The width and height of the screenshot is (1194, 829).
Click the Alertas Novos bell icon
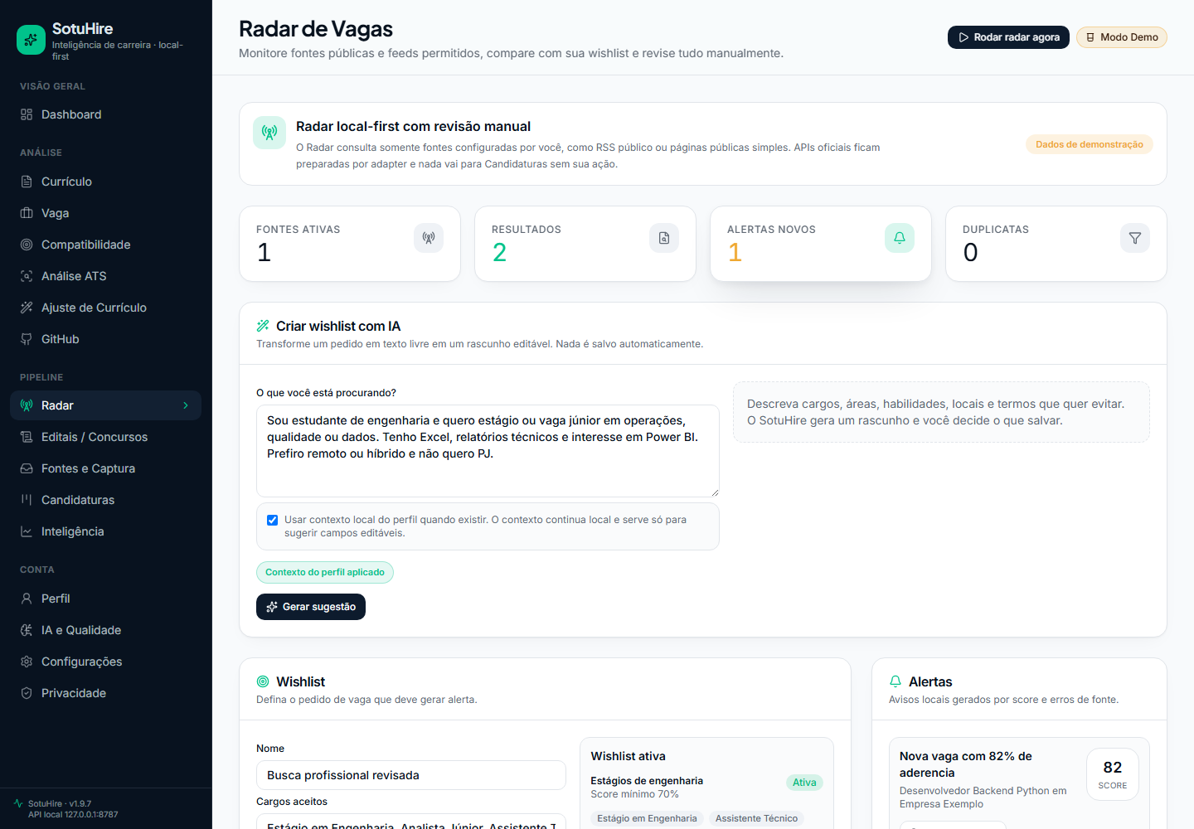900,238
